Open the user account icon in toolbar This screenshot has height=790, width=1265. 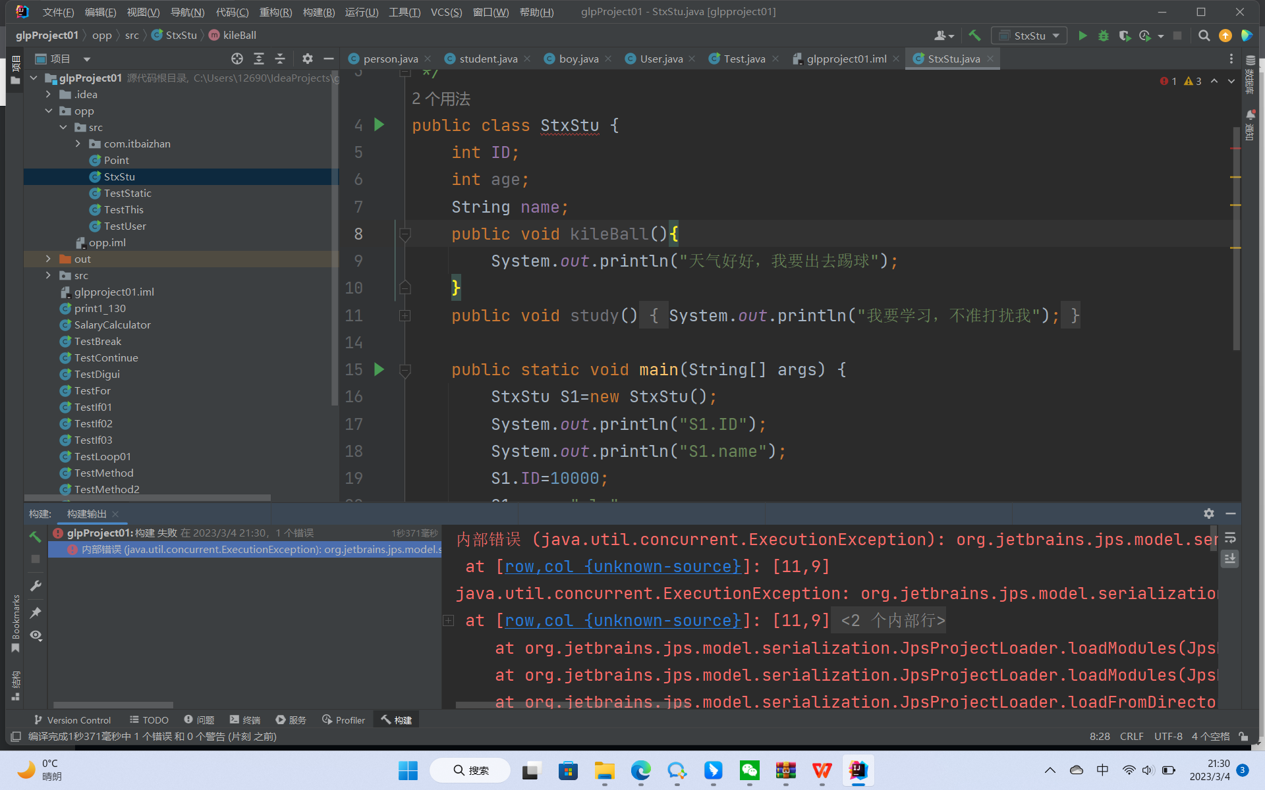[x=943, y=36]
